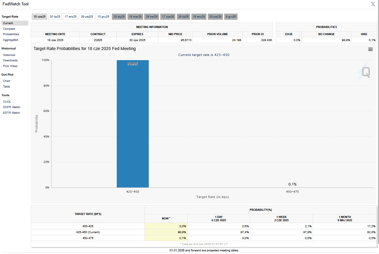Open the Downloads link

[10, 60]
